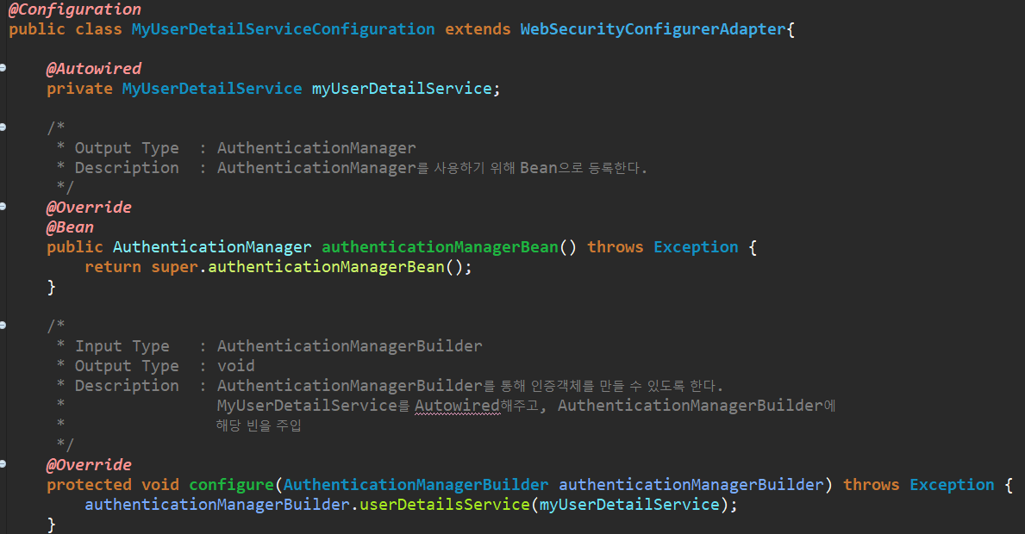Click the private keyword
The width and height of the screenshot is (1025, 534).
80,89
